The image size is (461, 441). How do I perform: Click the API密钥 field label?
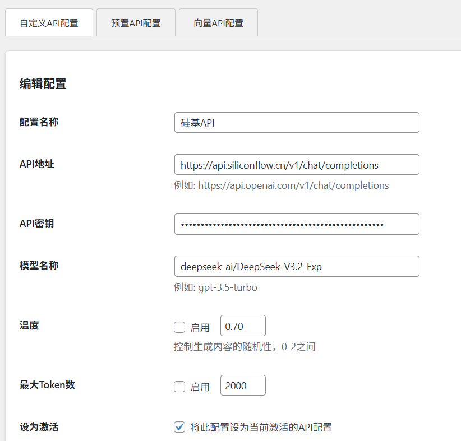pyautogui.click(x=36, y=223)
